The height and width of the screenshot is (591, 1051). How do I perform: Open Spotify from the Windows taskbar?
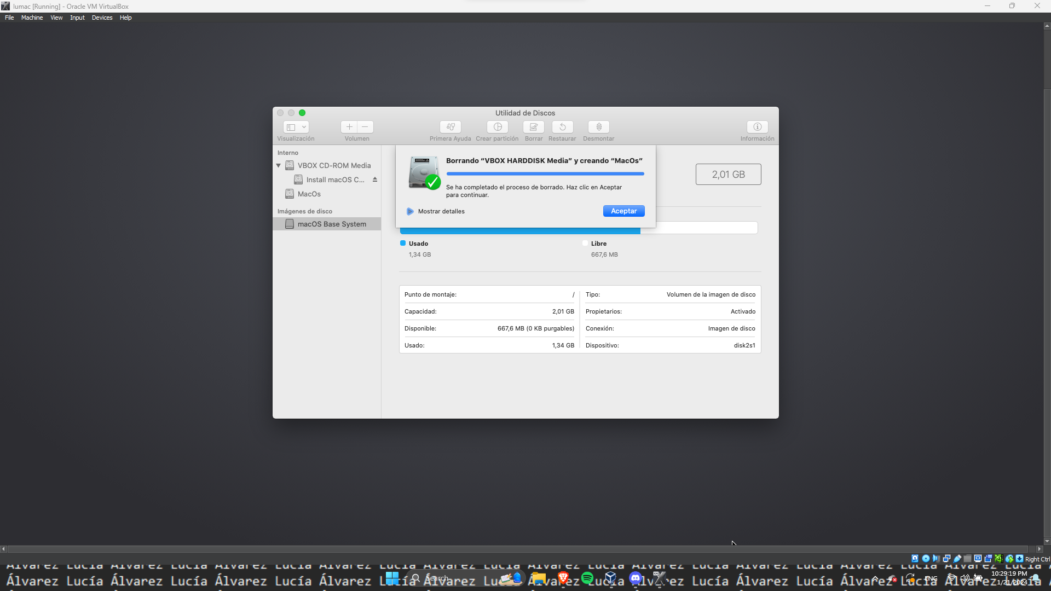coord(587,578)
